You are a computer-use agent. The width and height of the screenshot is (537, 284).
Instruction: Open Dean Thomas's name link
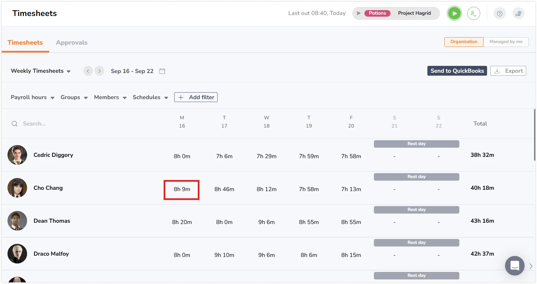[52, 221]
